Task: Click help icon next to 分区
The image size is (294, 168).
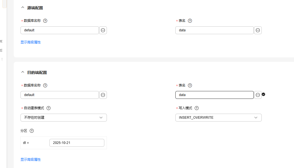Action: 32,131
